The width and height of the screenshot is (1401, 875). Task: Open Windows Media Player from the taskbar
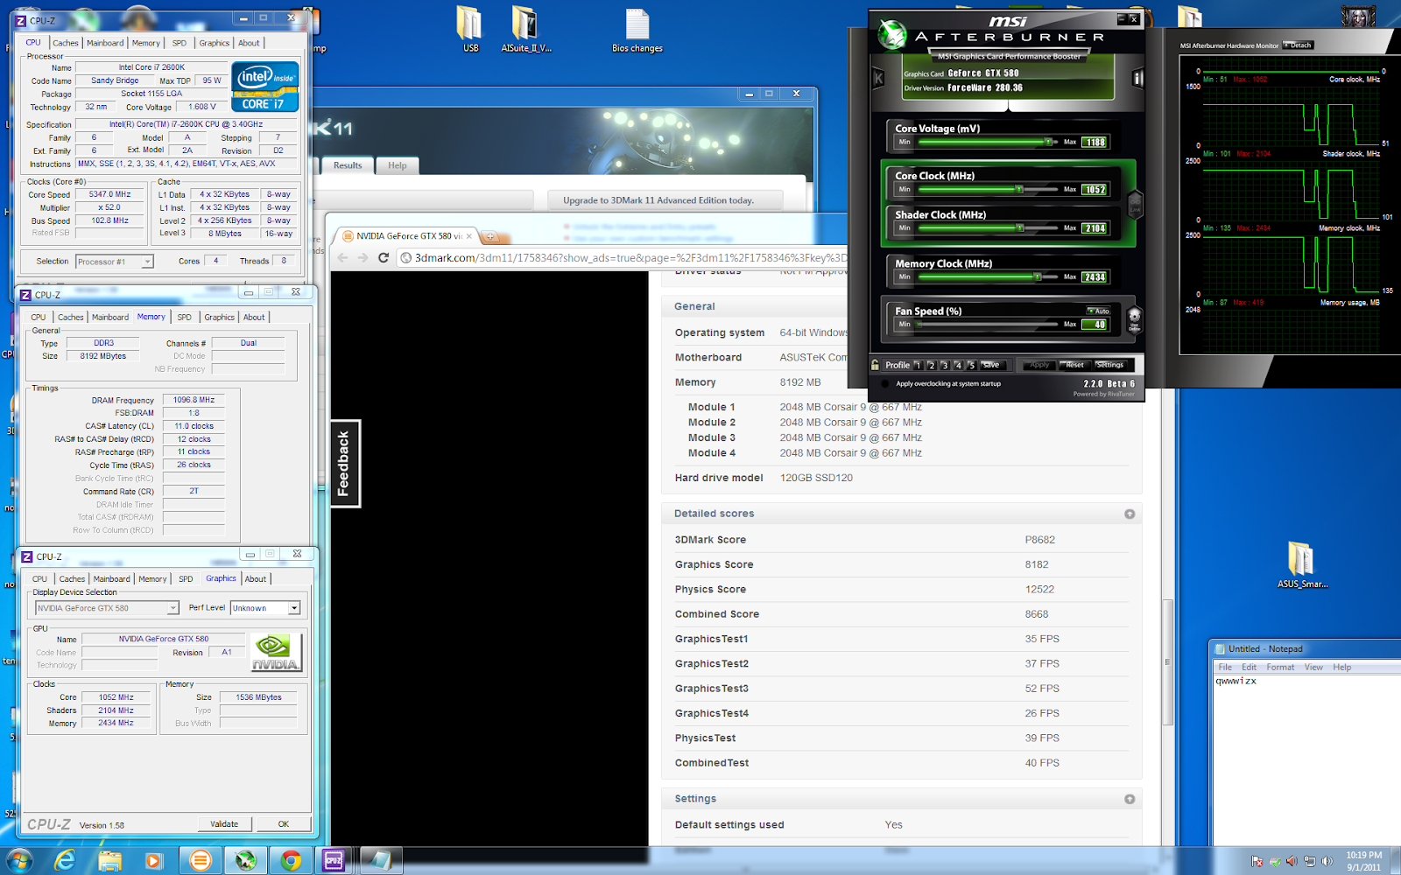point(154,861)
